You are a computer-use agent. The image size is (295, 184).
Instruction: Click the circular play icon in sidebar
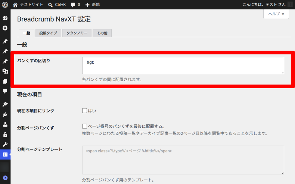(5, 178)
